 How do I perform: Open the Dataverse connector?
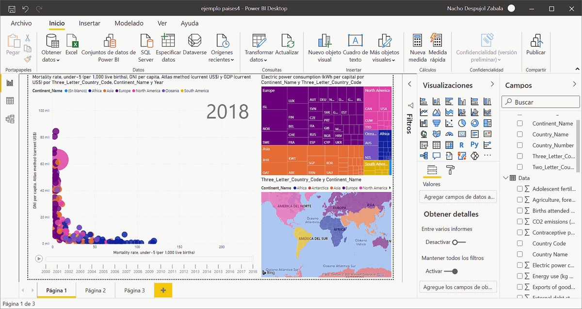coord(195,45)
